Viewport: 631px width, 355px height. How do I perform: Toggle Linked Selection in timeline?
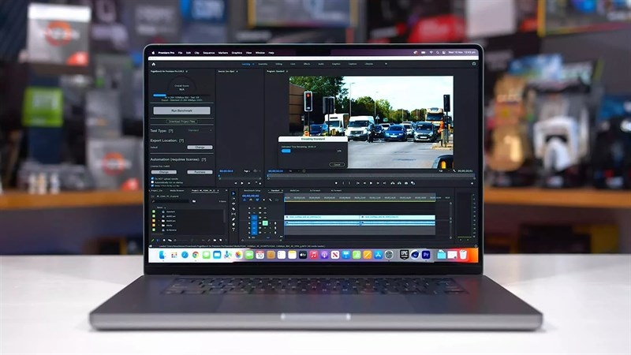[x=257, y=200]
